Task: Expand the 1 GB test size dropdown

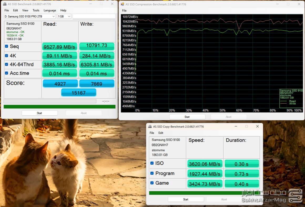Action: (64, 16)
